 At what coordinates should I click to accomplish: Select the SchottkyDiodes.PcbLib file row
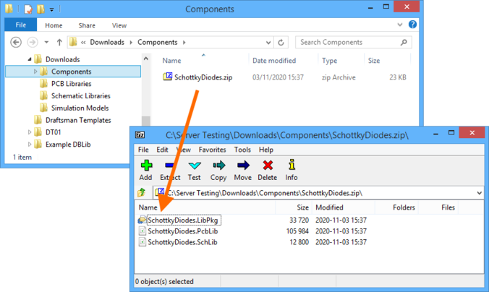coord(252,231)
